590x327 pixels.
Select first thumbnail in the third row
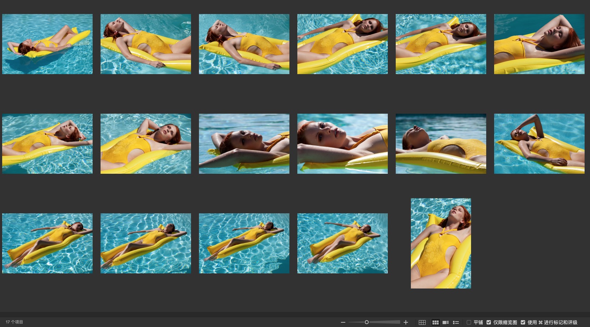pyautogui.click(x=47, y=243)
